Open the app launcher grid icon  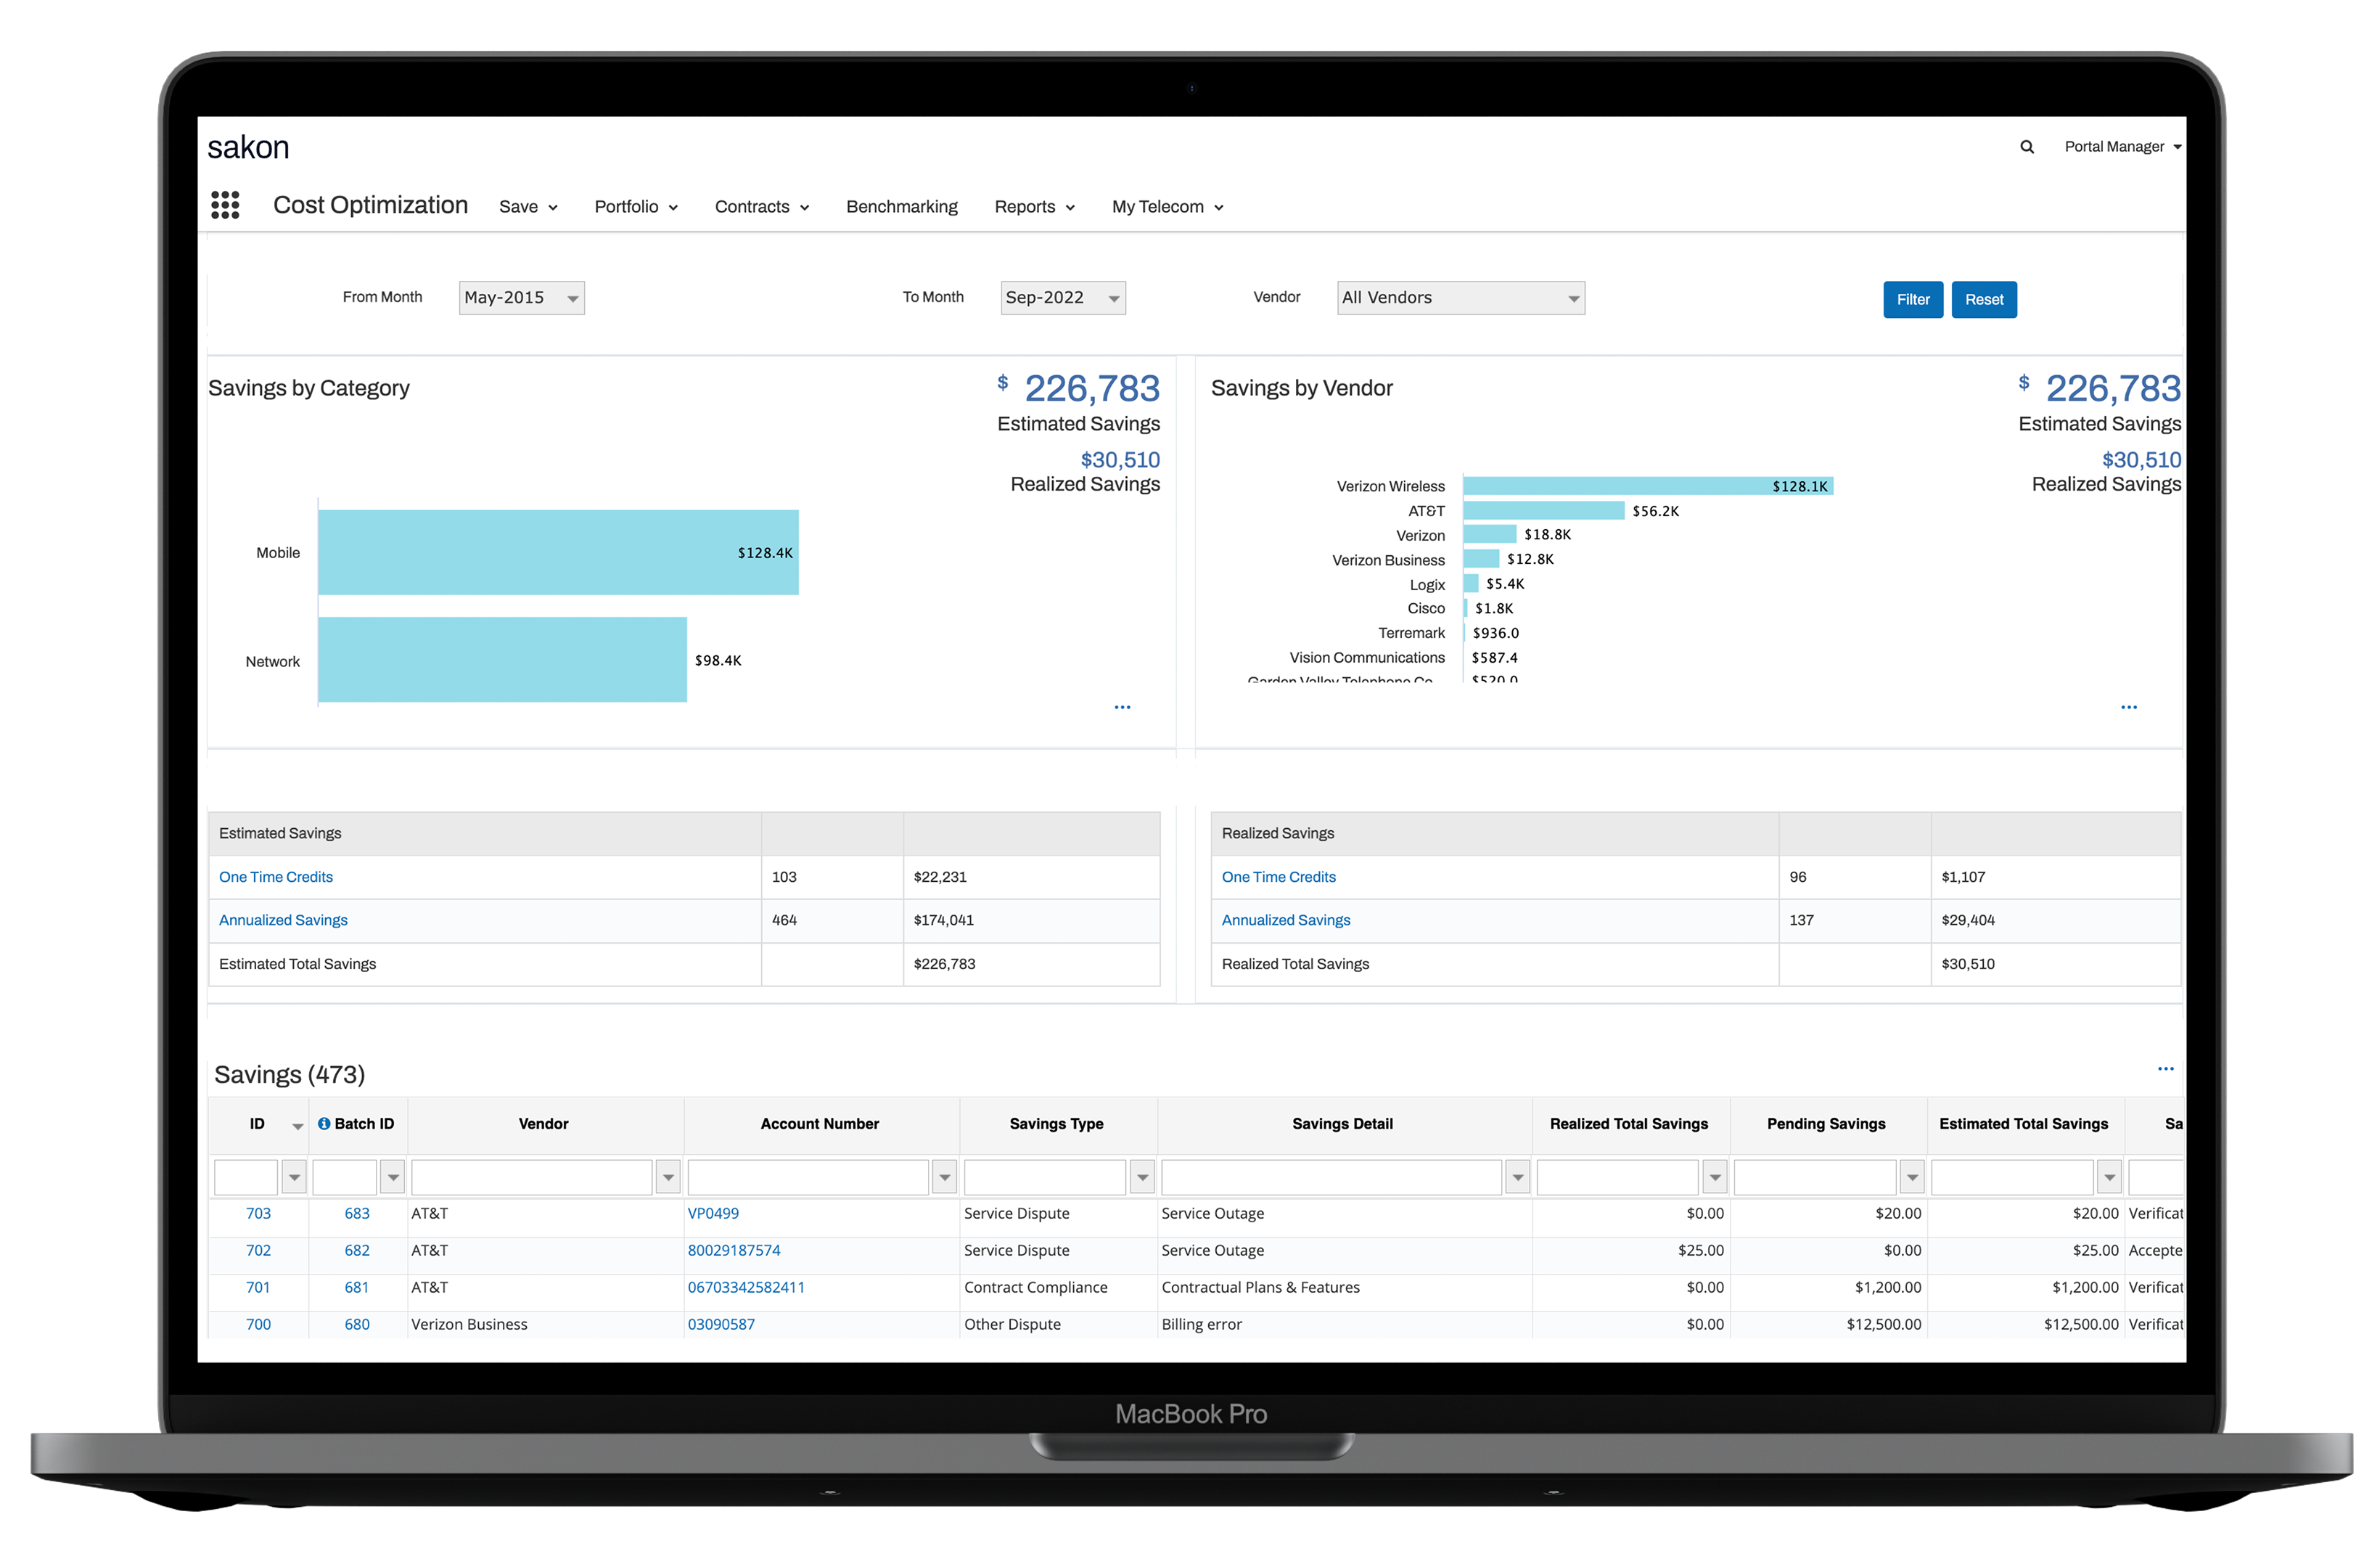[225, 205]
